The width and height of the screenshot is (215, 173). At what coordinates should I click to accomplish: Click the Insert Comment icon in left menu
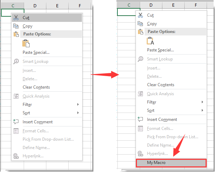[x=16, y=122]
